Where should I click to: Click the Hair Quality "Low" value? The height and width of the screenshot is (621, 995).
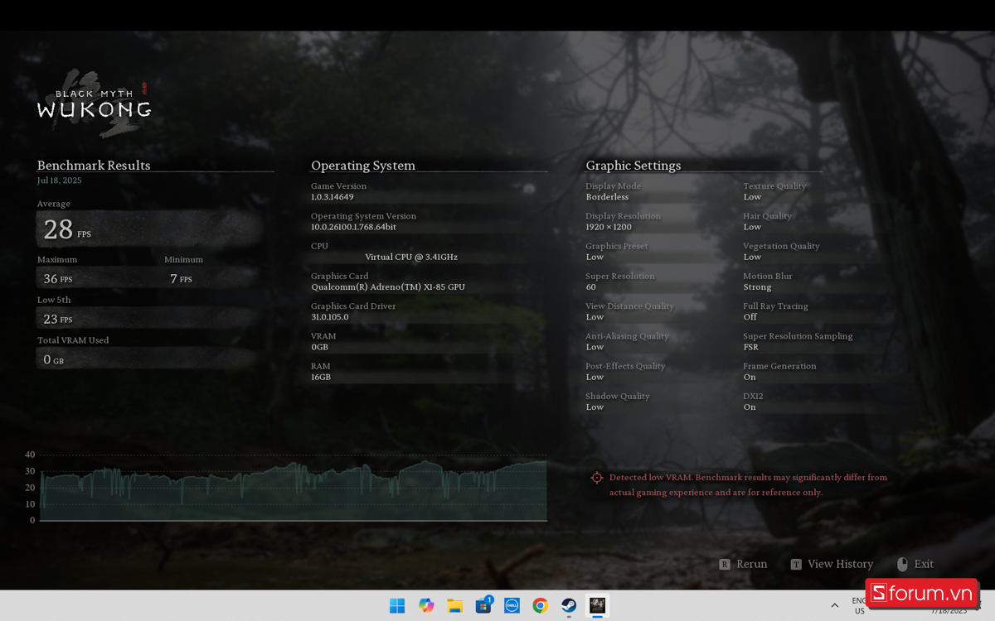[752, 227]
